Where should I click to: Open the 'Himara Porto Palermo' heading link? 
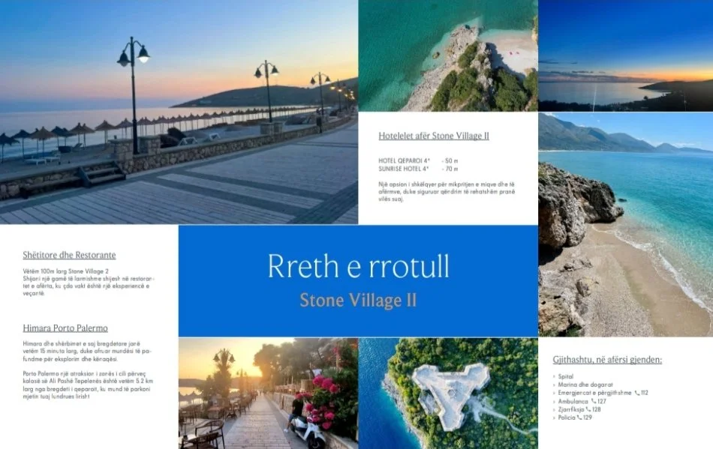[65, 328]
